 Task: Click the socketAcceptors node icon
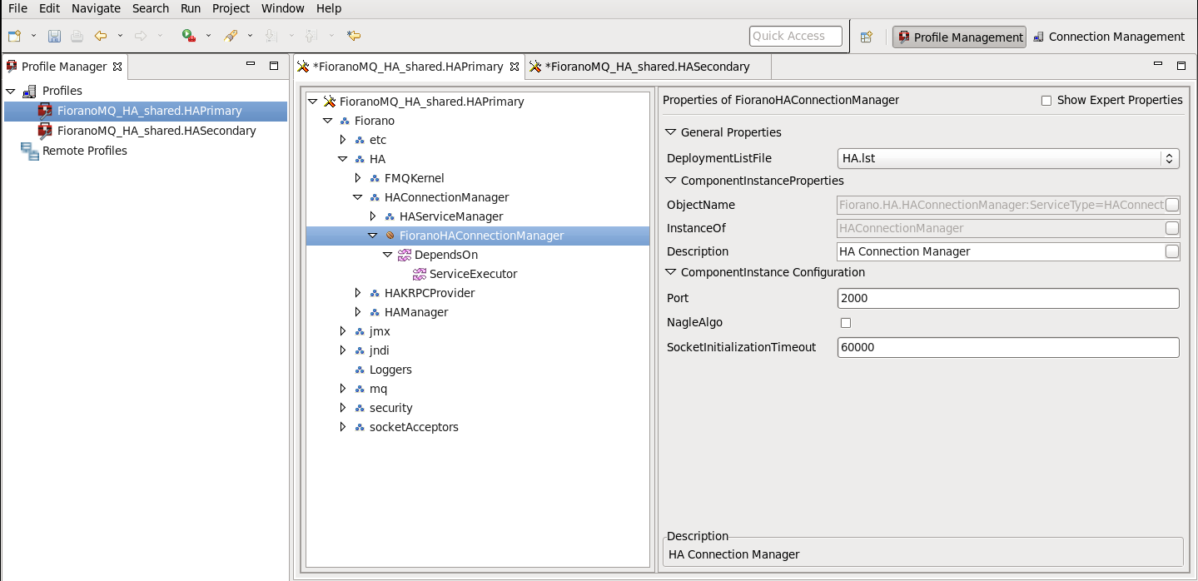click(x=360, y=427)
